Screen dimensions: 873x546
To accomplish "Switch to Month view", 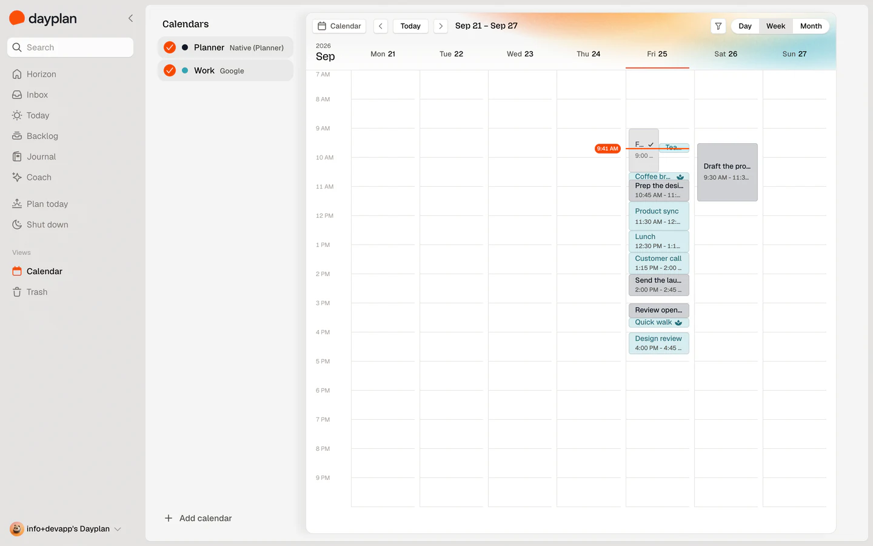I will pos(811,26).
